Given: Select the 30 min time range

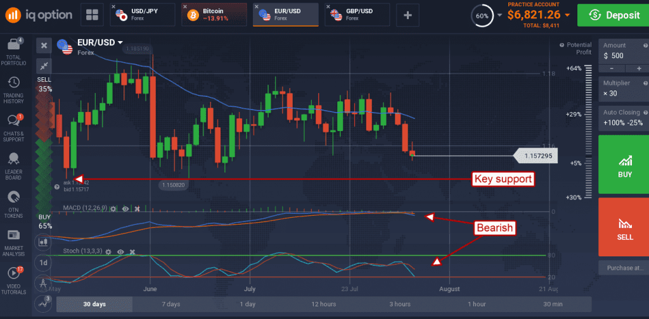Looking at the screenshot, I should tap(553, 304).
